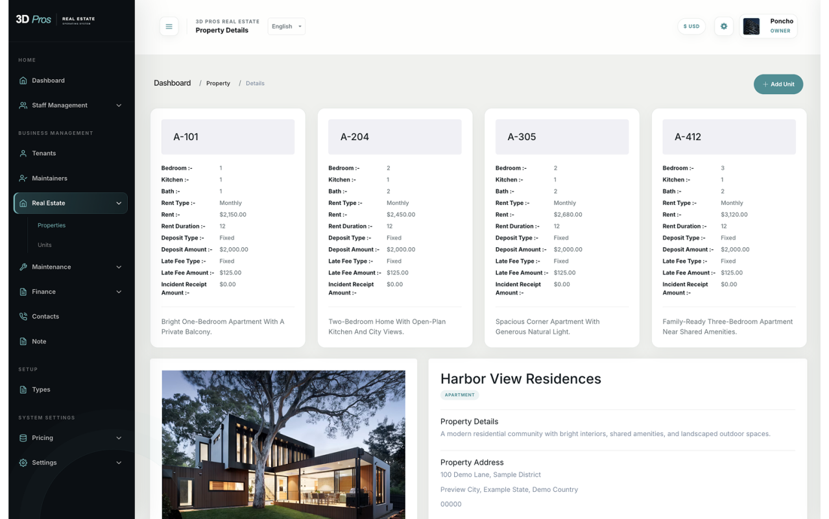Screen dimensions: 829x519
Task: Open the English language dropdown
Action: (x=286, y=27)
